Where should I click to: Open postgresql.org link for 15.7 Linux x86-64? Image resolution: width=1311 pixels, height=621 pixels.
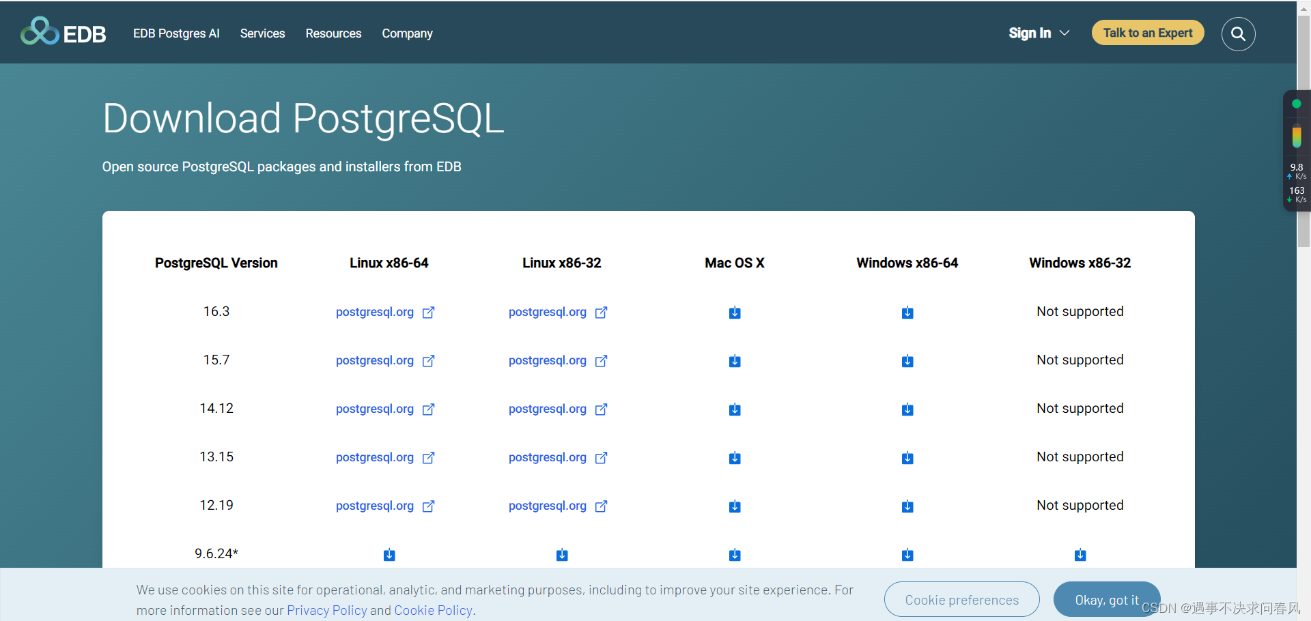point(385,360)
